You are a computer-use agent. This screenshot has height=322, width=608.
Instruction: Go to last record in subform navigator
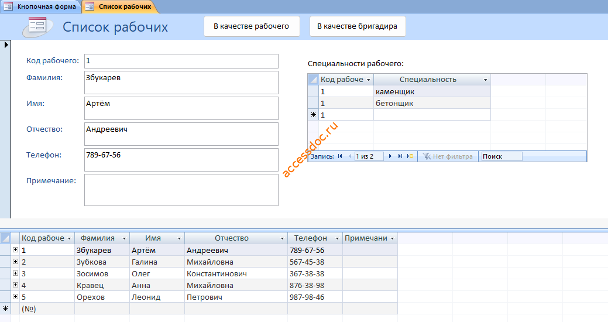(400, 156)
